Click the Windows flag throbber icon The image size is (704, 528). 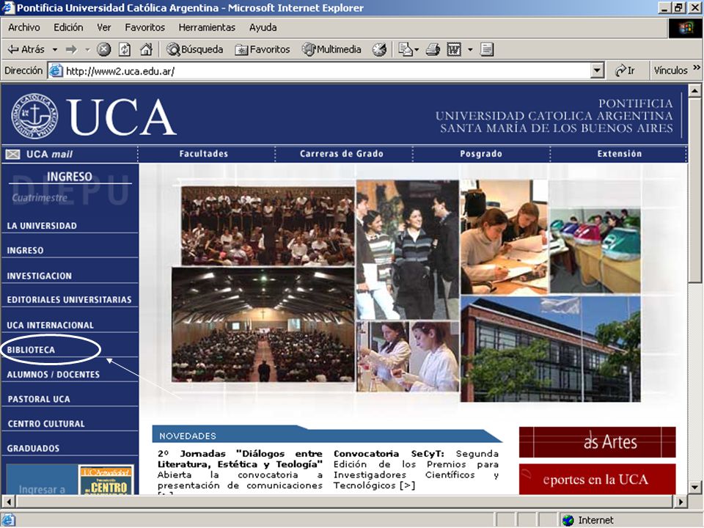[685, 29]
